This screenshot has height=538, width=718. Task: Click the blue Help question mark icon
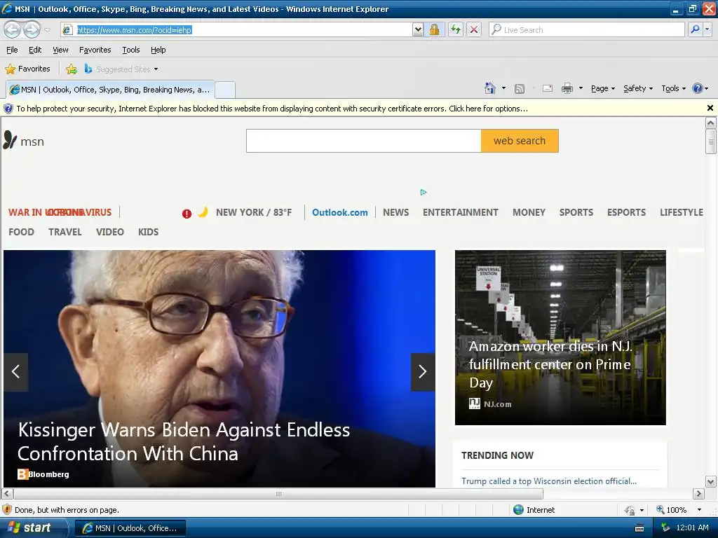click(x=698, y=88)
